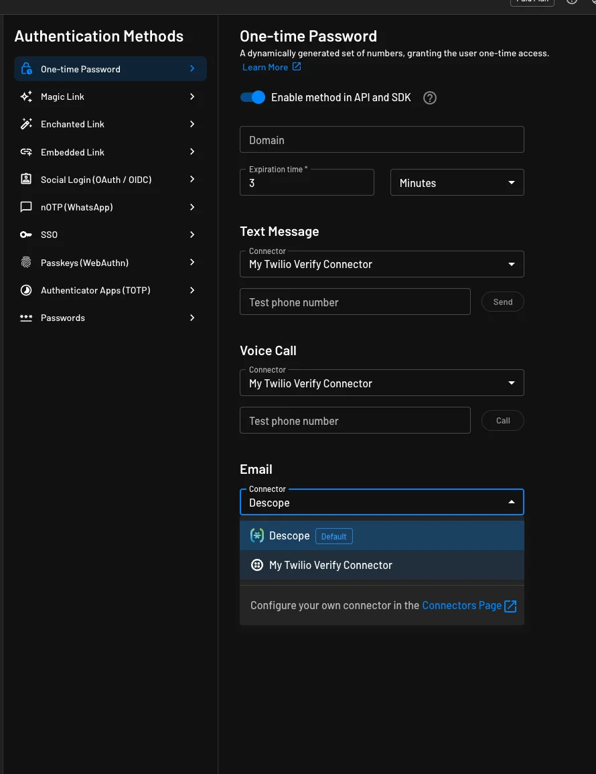This screenshot has width=596, height=774.
Task: Click the Domain input field
Action: tap(382, 139)
